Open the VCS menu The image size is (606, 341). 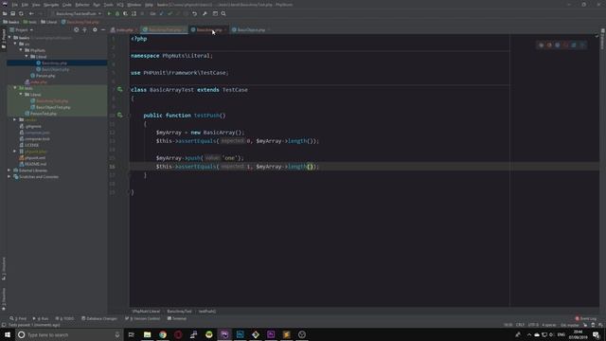pos(120,5)
